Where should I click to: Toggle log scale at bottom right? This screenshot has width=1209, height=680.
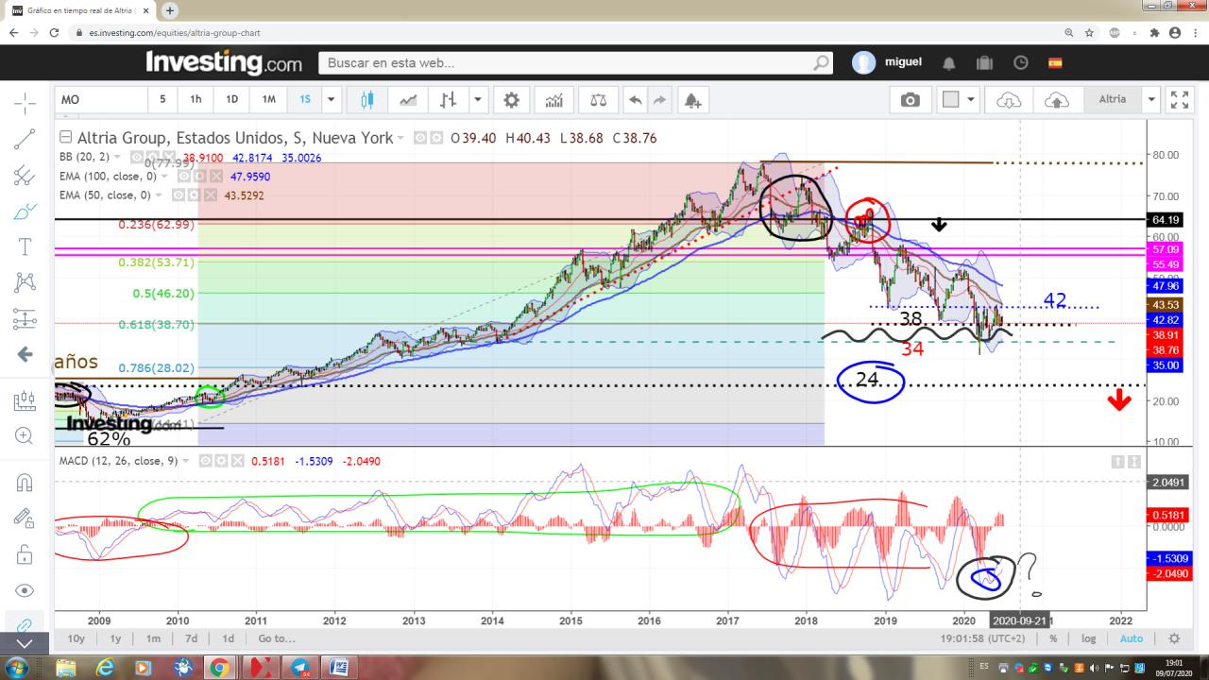tap(1088, 638)
